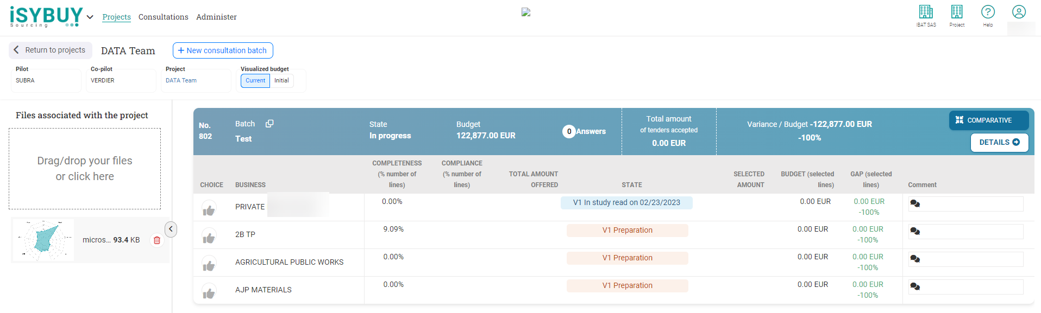Choose 2B TP with thumbs-up icon
This screenshot has width=1041, height=313.
tap(209, 238)
